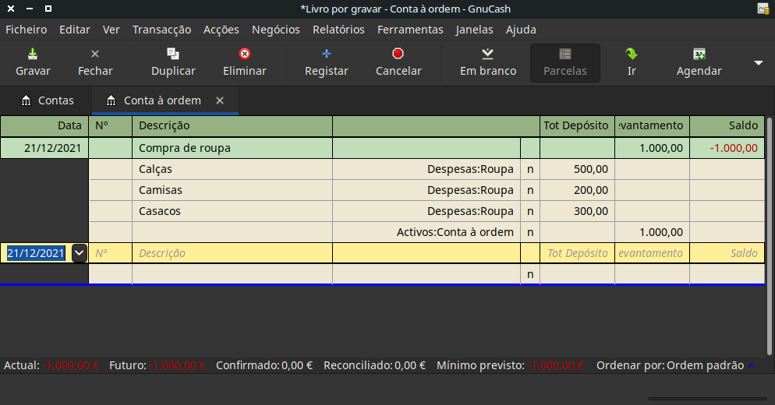This screenshot has height=405, width=775.
Task: Open the date picker dropdown arrow
Action: [79, 253]
